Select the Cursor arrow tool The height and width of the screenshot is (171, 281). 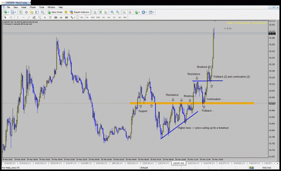tap(5, 18)
